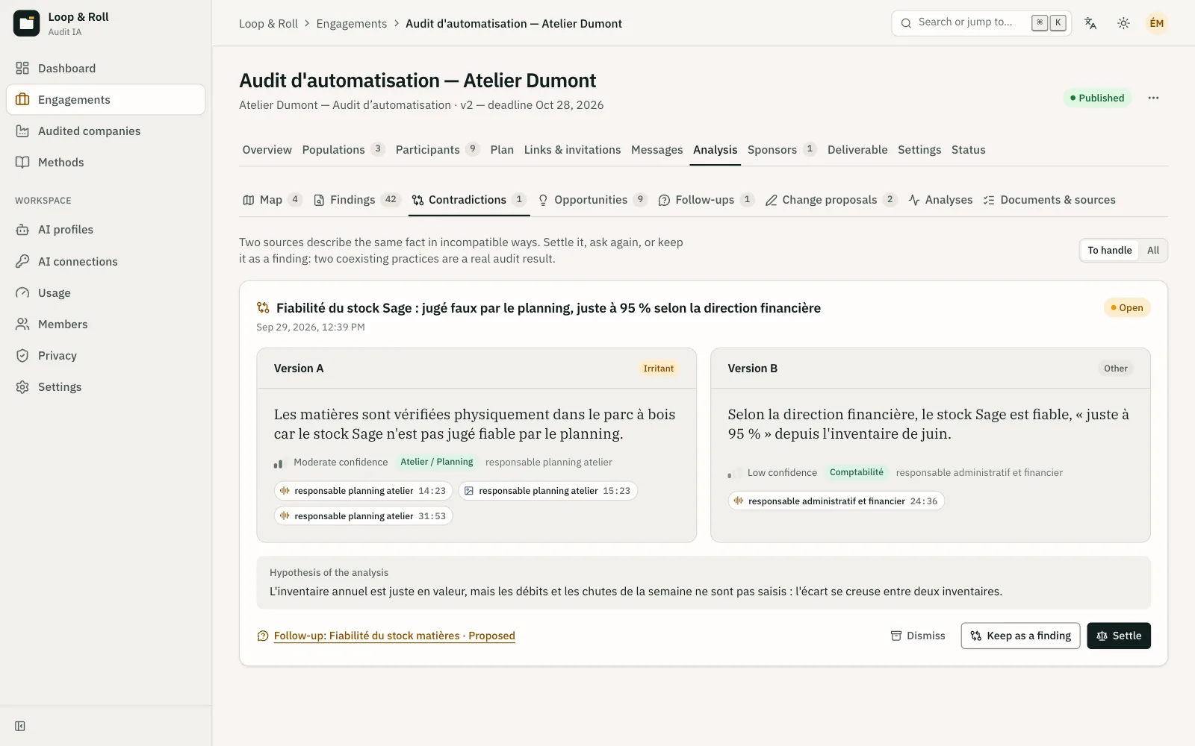Dismiss the contradiction

[x=918, y=636]
